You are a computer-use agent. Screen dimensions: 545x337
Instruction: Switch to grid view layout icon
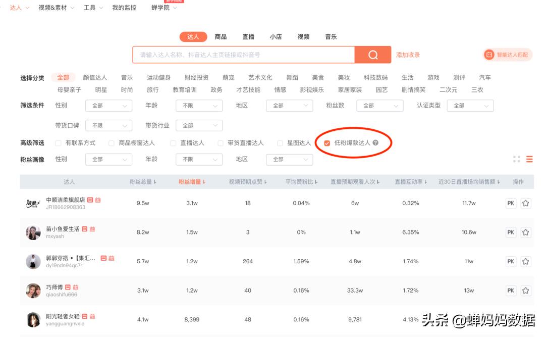tap(516, 159)
